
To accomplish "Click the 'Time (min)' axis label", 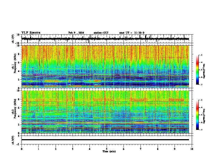I will (109, 151).
